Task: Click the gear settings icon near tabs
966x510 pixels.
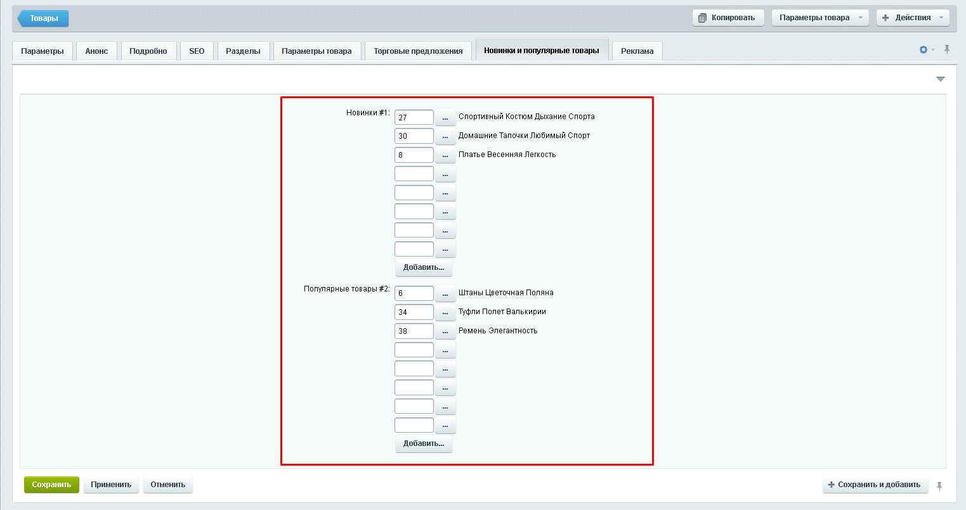Action: (x=924, y=49)
